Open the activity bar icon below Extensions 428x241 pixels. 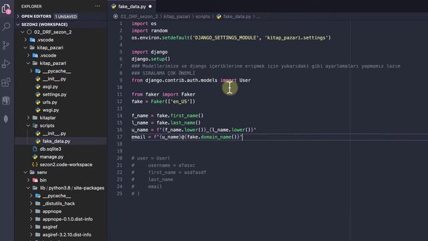(6, 100)
